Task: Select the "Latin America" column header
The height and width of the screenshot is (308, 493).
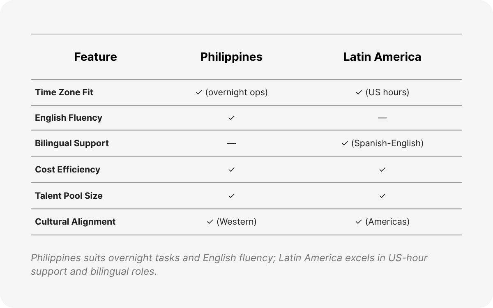Action: [x=382, y=57]
